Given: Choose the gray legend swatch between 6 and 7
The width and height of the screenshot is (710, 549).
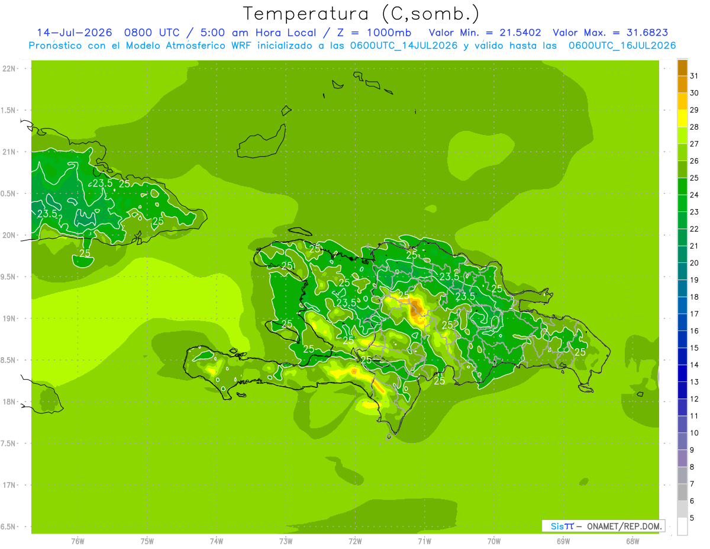Looking at the screenshot, I should 682,492.
